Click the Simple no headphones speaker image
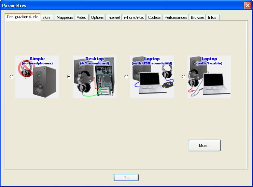 [37, 77]
